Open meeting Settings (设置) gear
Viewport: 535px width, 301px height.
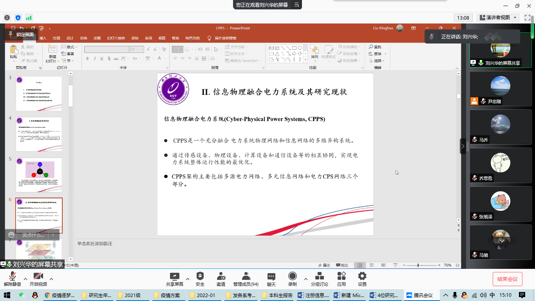(362, 279)
